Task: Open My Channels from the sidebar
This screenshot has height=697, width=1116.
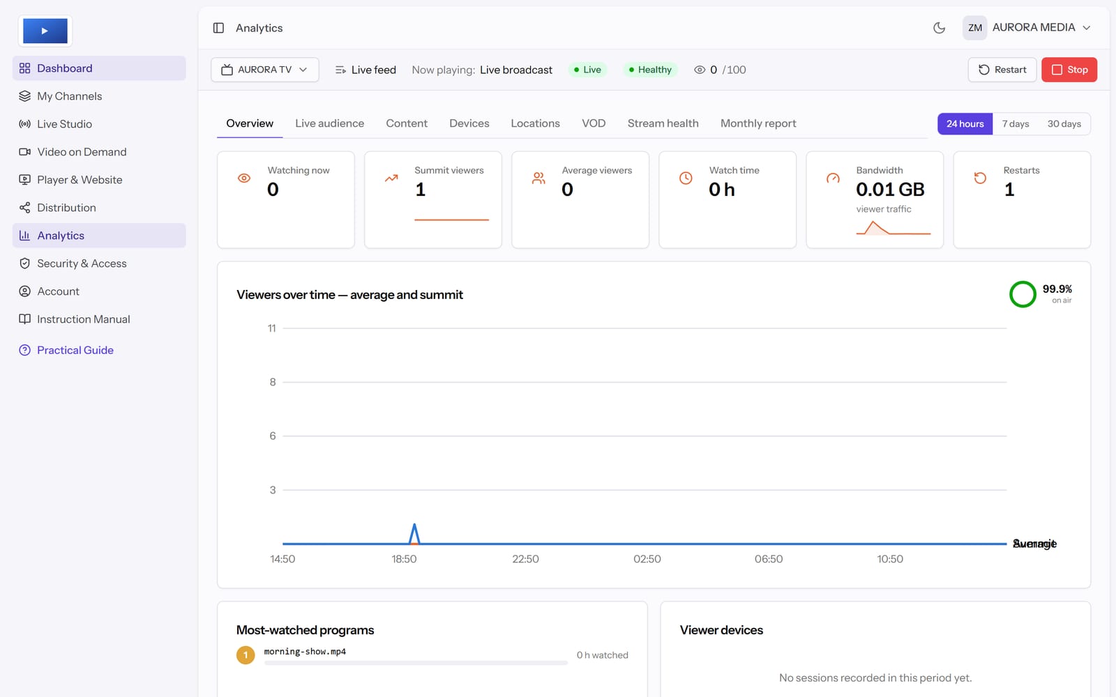Action: pos(99,96)
